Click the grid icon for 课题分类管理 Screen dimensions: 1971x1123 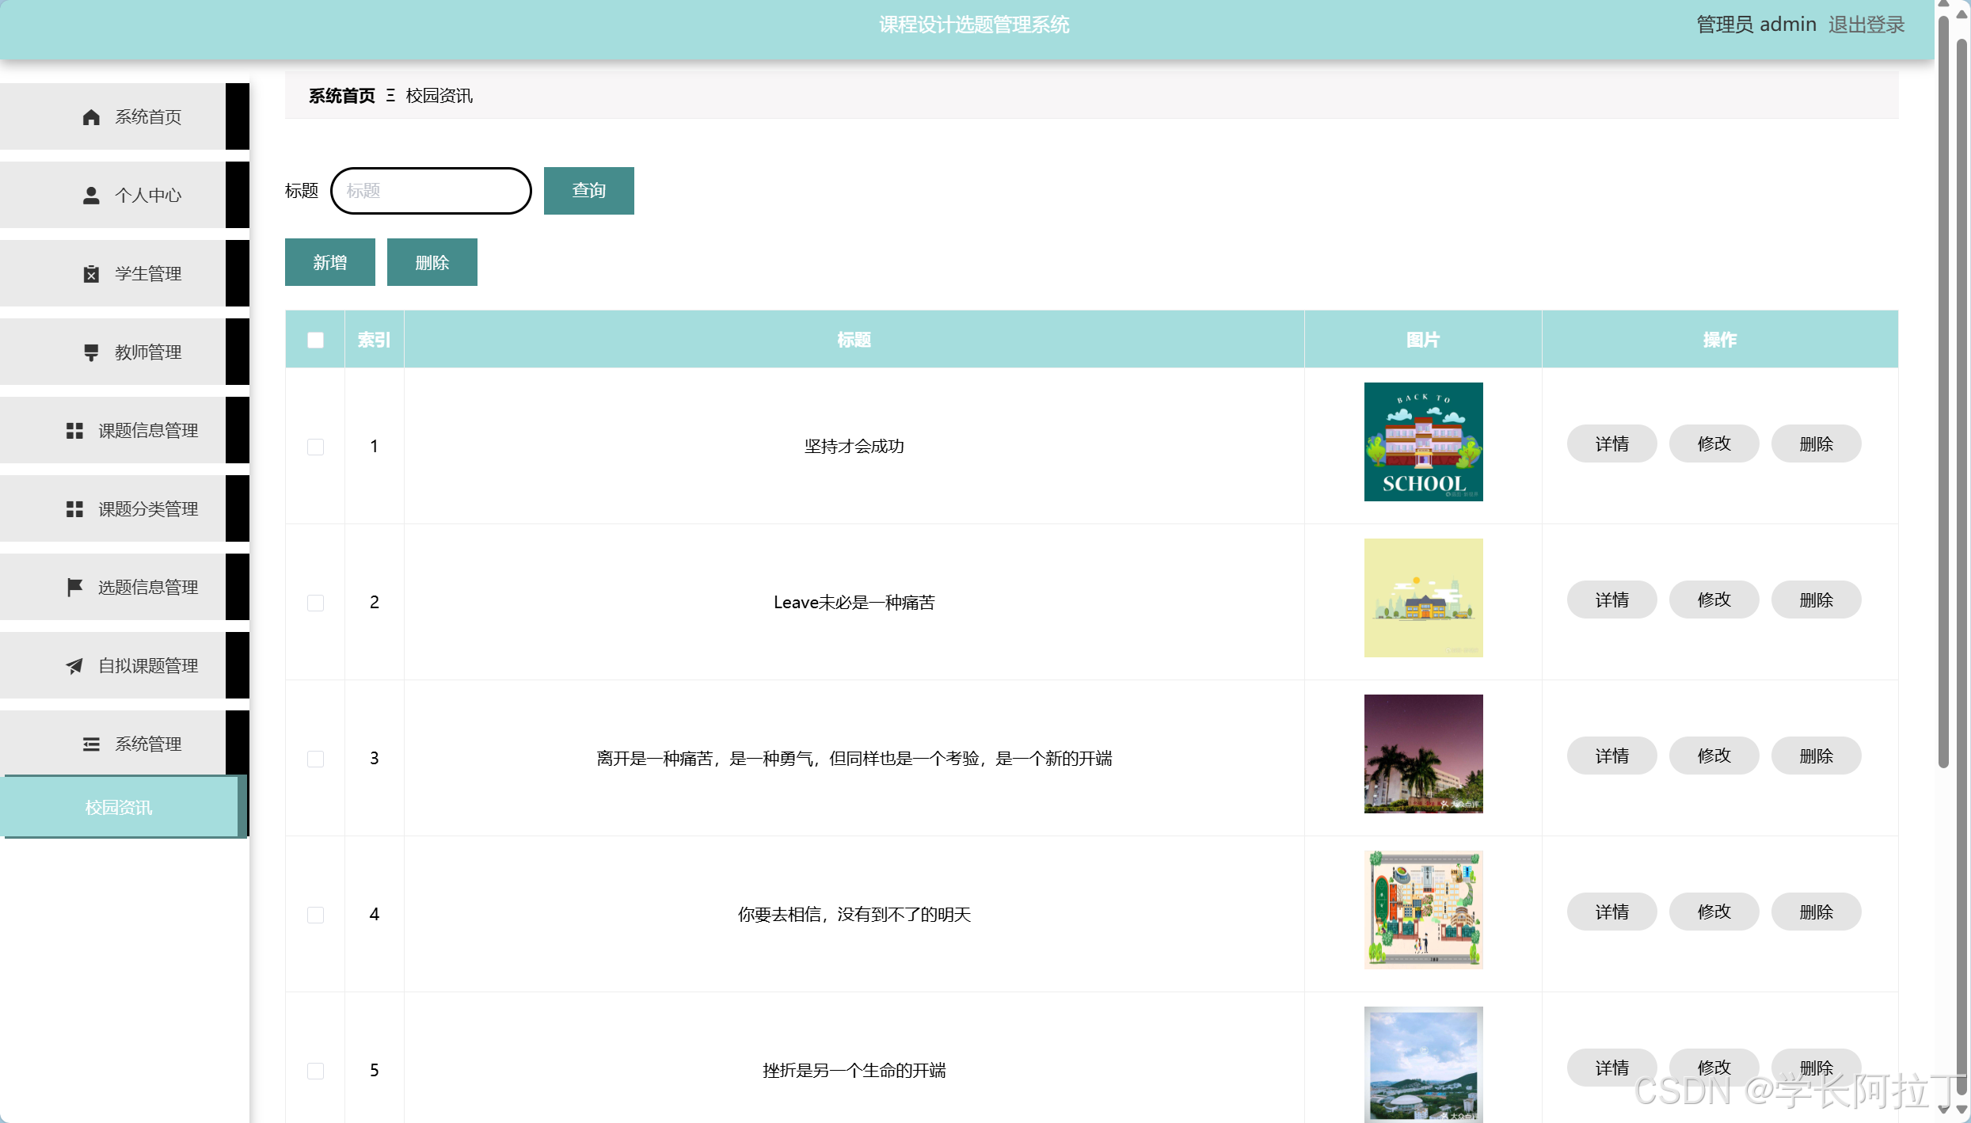(x=74, y=509)
